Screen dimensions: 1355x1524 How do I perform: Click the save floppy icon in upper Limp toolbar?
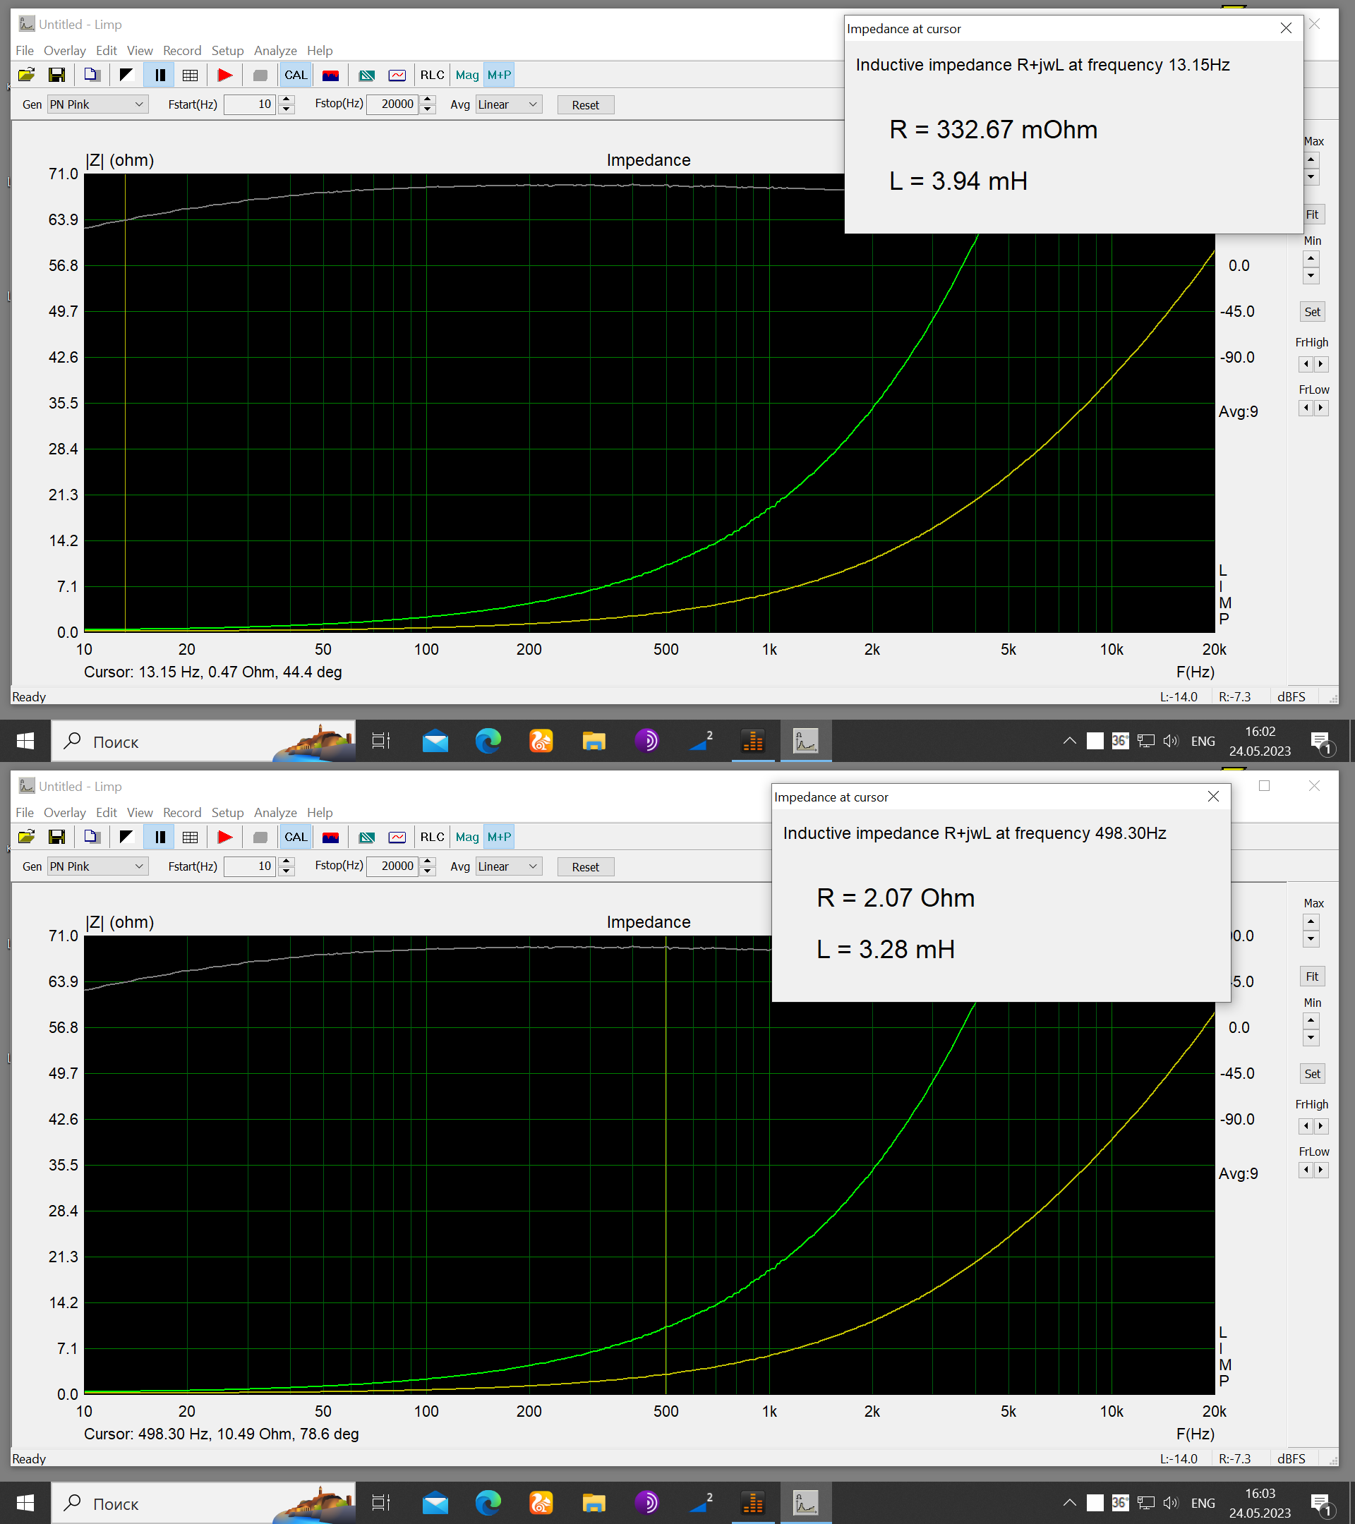[x=56, y=75]
